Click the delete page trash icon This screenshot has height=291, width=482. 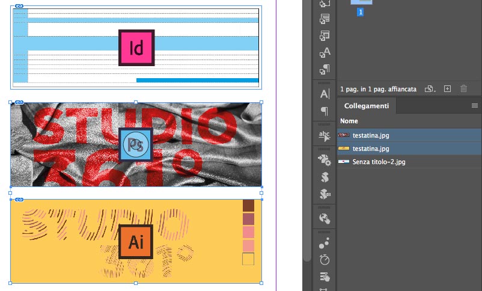click(x=463, y=89)
